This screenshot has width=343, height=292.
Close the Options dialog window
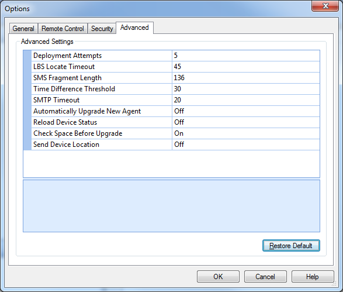[325, 6]
